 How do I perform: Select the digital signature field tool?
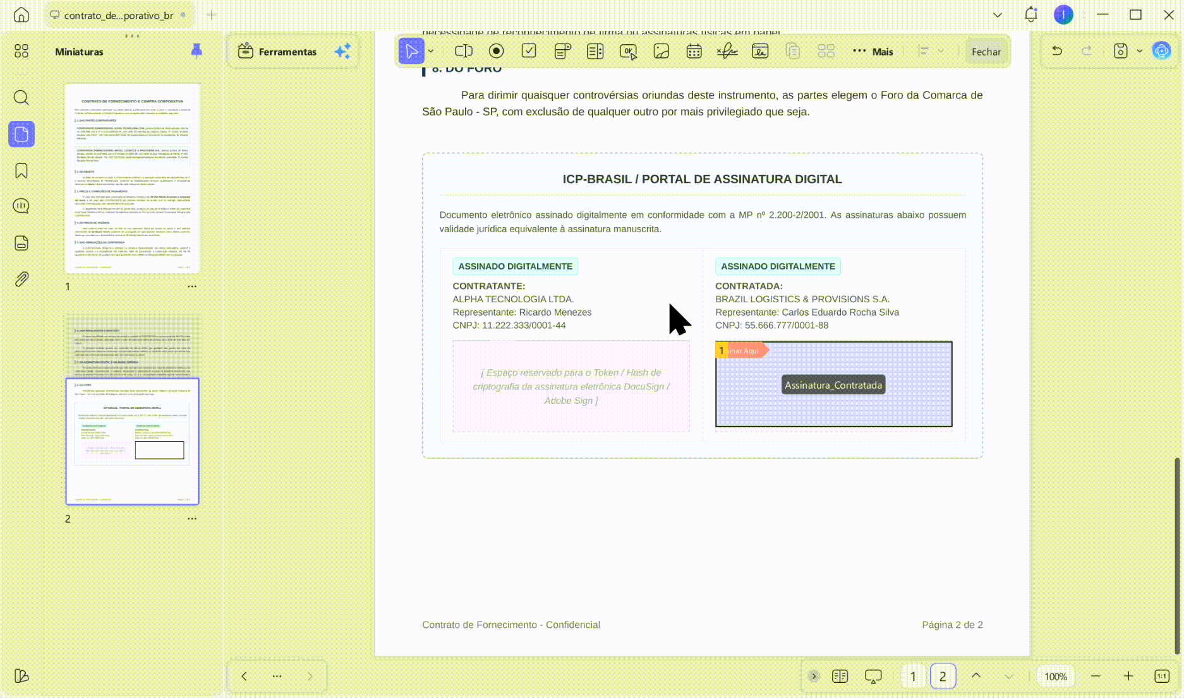point(727,51)
